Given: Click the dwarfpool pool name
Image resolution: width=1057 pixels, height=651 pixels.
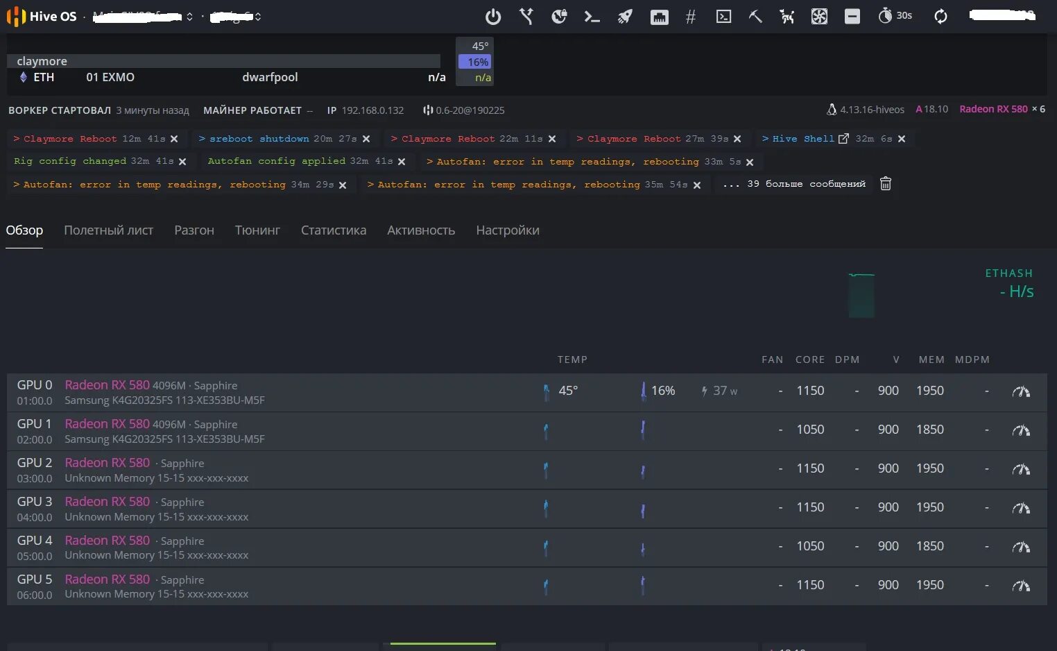Looking at the screenshot, I should tap(270, 77).
